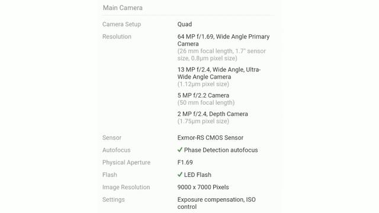Image resolution: width=379 pixels, height=213 pixels.
Task: Click the 1.75µm pixel size note
Action: [x=203, y=121]
